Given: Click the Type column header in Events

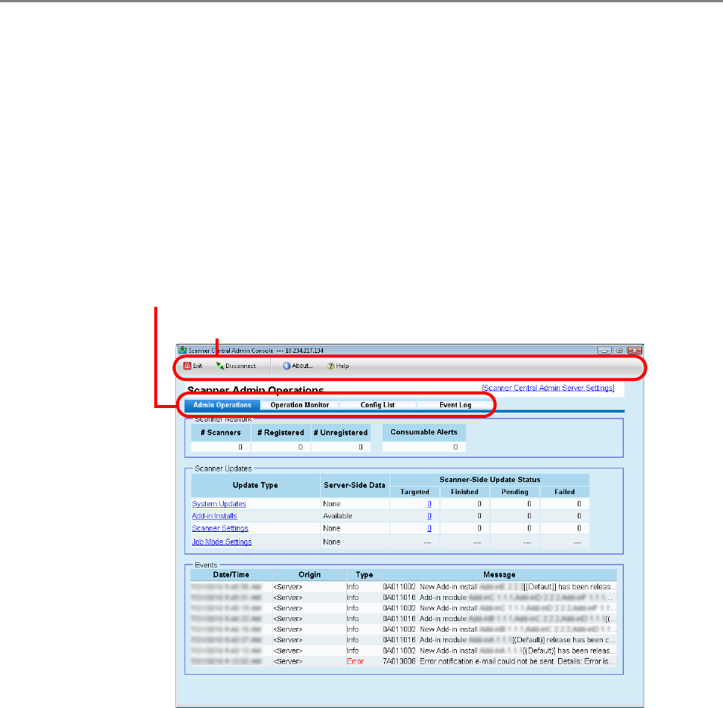Looking at the screenshot, I should coord(365,574).
